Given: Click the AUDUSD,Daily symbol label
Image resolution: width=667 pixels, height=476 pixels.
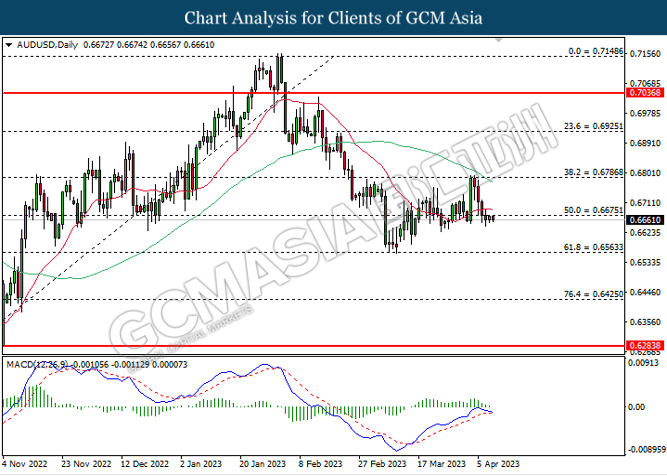Looking at the screenshot, I should pyautogui.click(x=47, y=45).
